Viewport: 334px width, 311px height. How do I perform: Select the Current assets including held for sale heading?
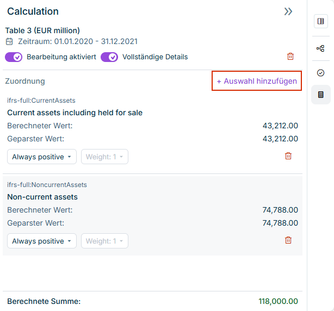[75, 113]
